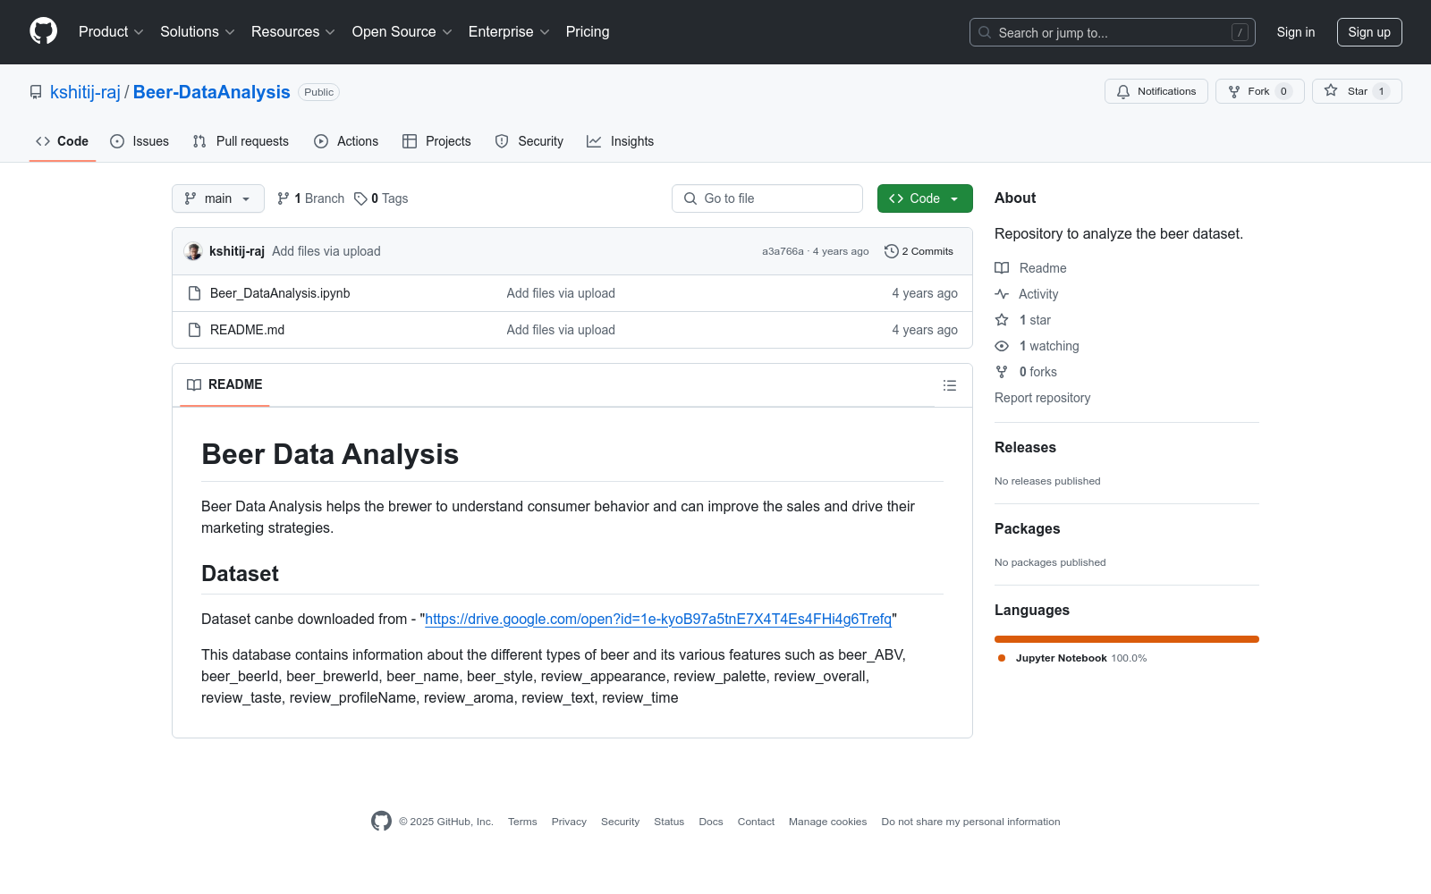Click file icon next to README.md
This screenshot has width=1431, height=894.
tap(194, 330)
